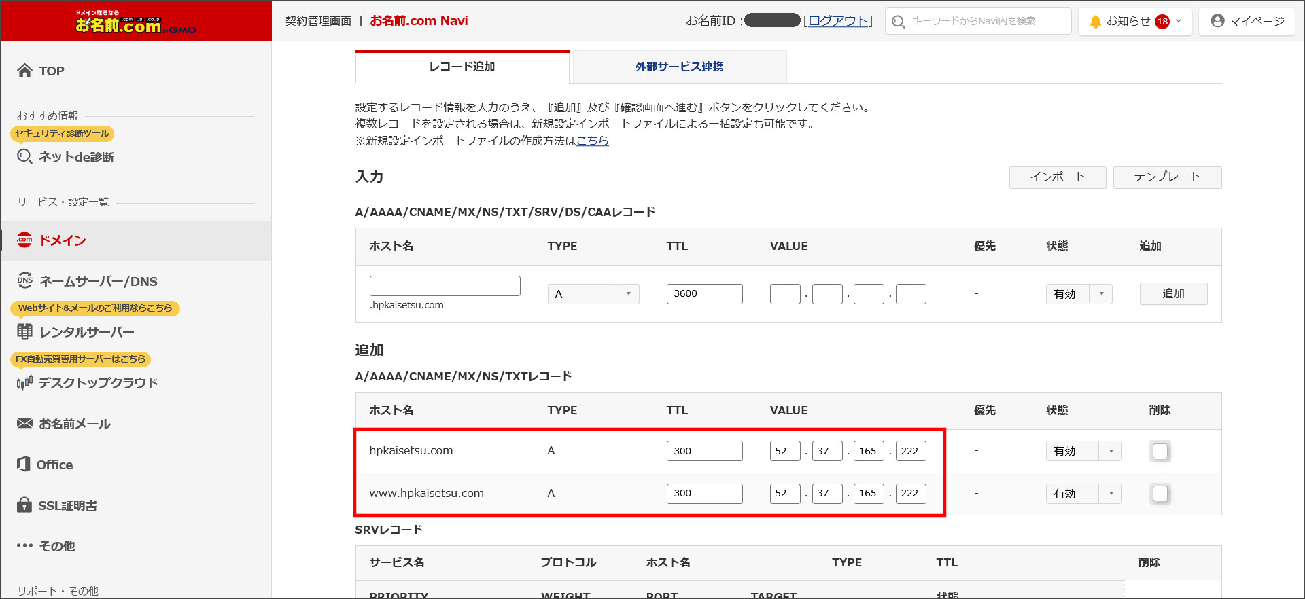This screenshot has height=599, width=1305.
Task: Check delete box for hpkaisetsu.com record
Action: (1160, 451)
